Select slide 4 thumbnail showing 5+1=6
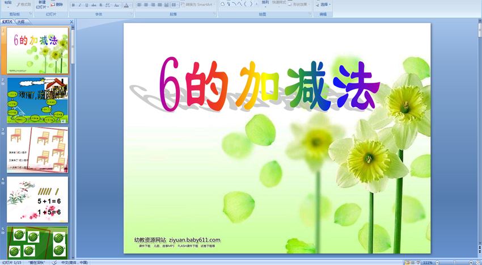The image size is (482, 265). coord(37,199)
